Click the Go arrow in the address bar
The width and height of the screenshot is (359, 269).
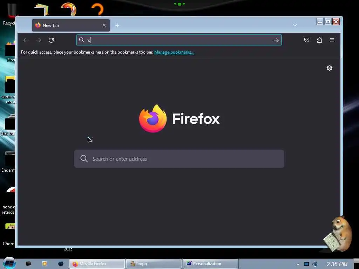point(276,40)
